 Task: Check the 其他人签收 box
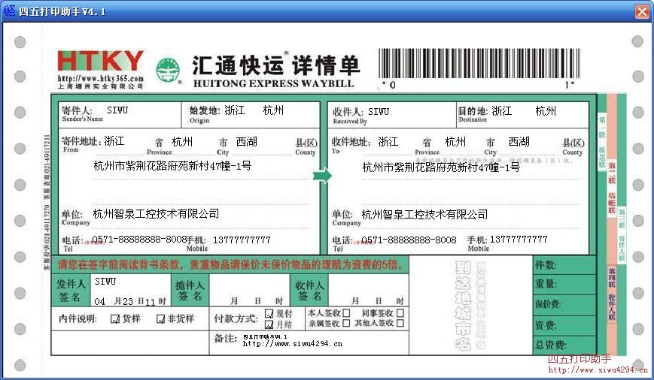[400, 323]
